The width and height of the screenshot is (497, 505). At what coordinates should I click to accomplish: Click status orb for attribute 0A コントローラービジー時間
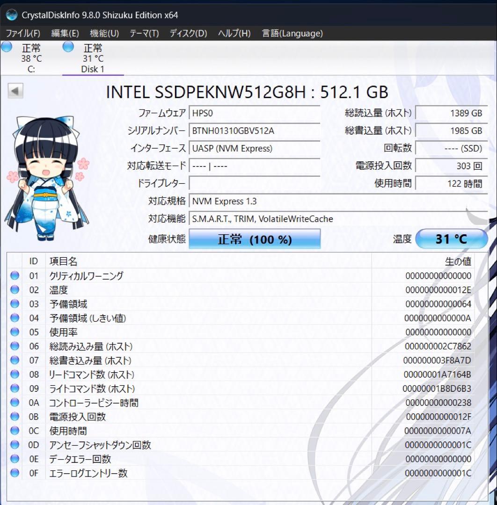pos(15,402)
